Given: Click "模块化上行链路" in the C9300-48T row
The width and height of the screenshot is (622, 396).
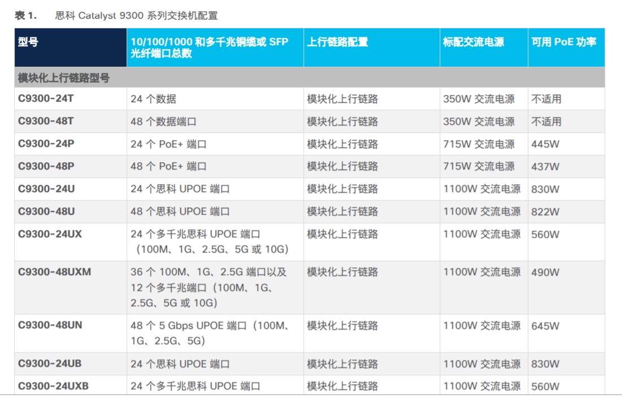Looking at the screenshot, I should point(342,121).
